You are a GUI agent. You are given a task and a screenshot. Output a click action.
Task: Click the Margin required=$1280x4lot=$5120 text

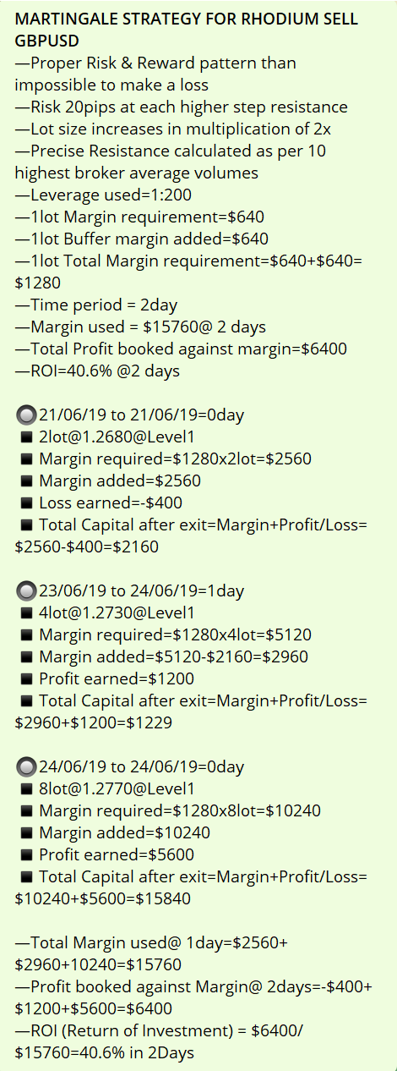176,635
